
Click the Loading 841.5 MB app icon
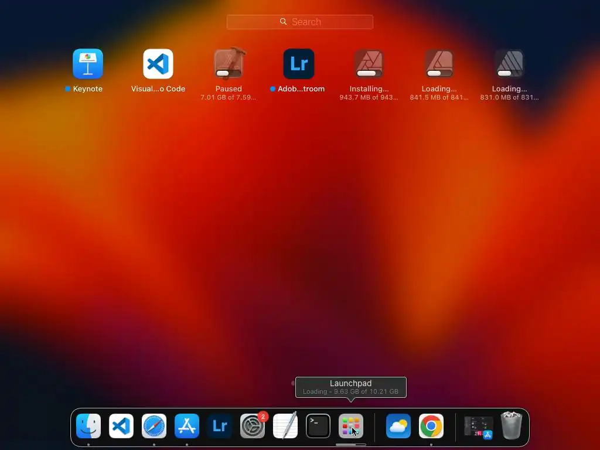coord(439,64)
